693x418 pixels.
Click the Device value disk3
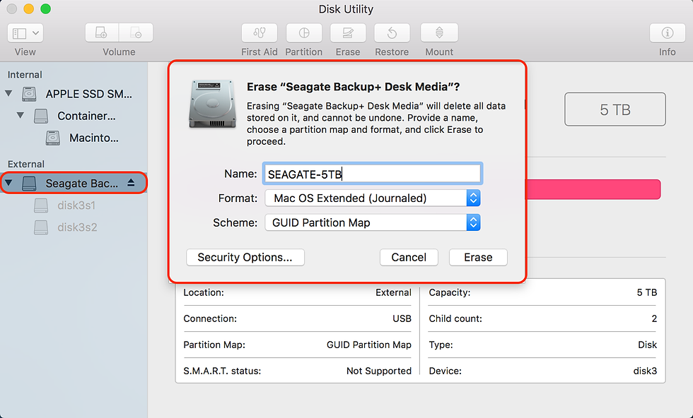pyautogui.click(x=645, y=371)
